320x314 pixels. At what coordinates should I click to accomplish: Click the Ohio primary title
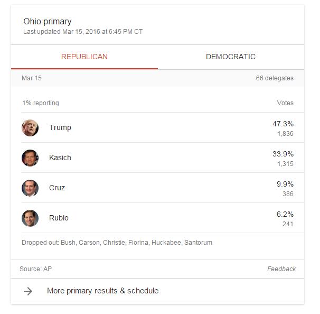(x=48, y=22)
